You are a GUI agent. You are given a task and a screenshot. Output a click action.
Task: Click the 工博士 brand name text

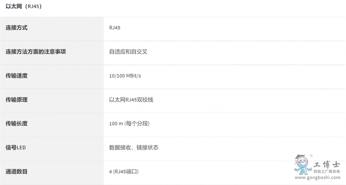click(327, 164)
